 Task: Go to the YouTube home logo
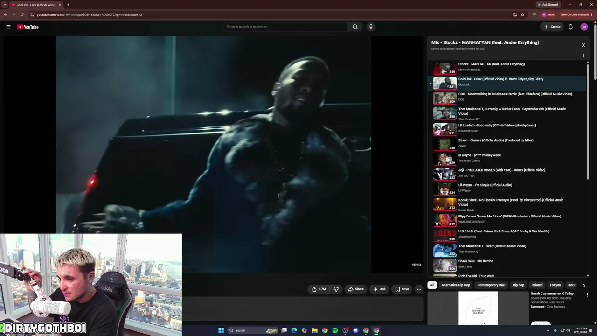[28, 27]
